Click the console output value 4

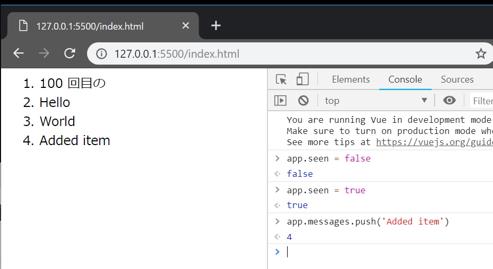[289, 237]
